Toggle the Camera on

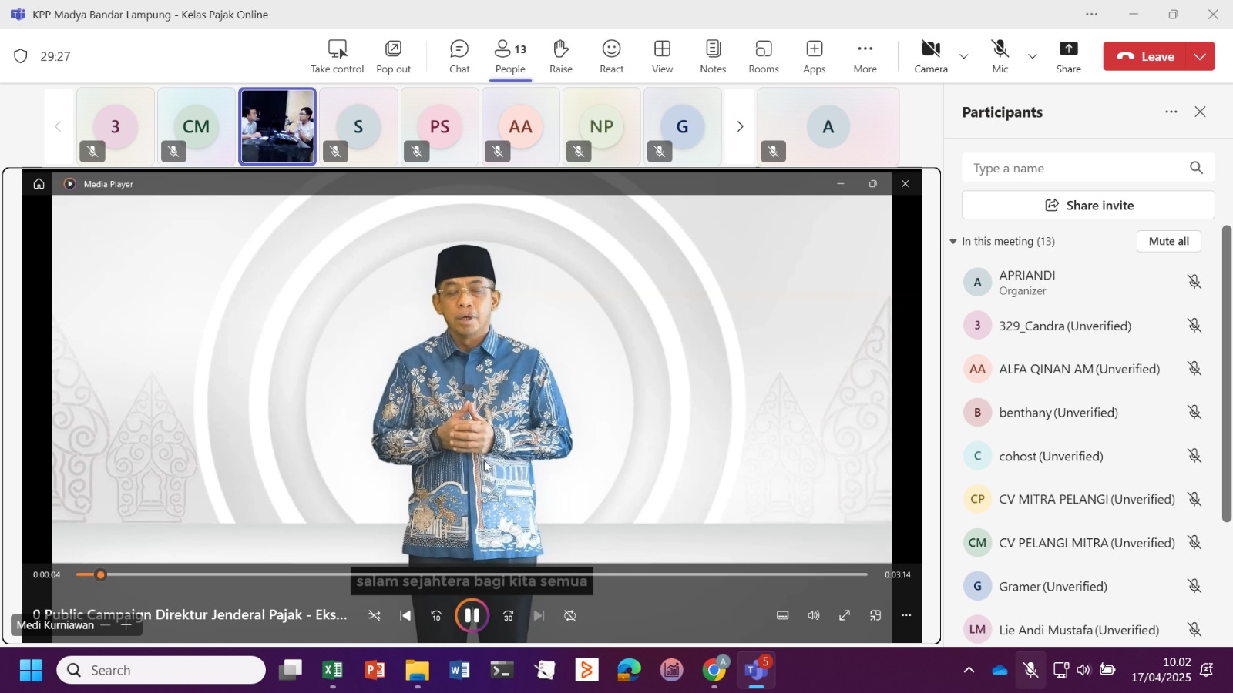[930, 56]
